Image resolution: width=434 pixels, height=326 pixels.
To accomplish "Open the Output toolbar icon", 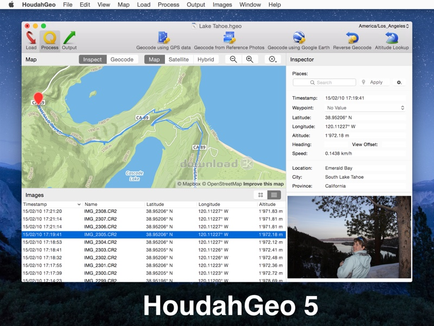I will 69,40.
